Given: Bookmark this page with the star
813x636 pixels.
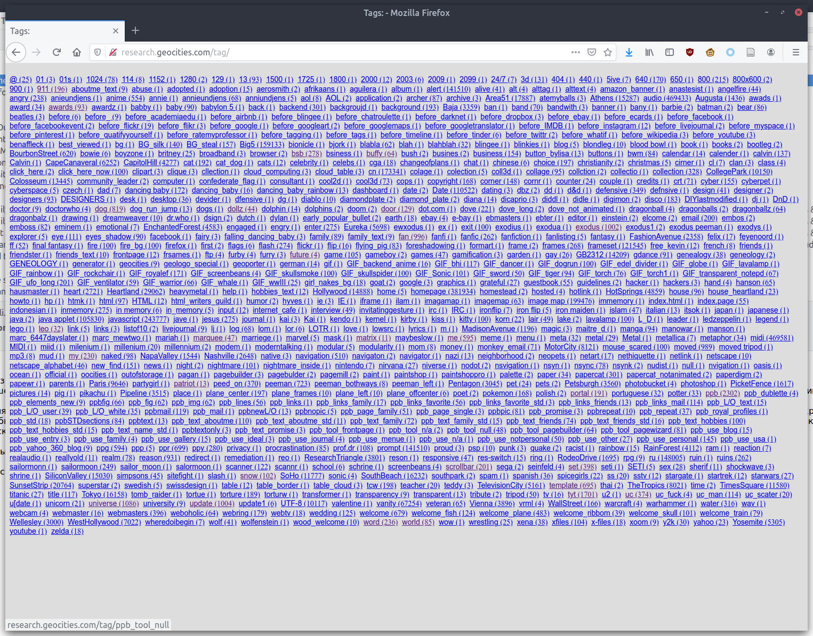Looking at the screenshot, I should [x=608, y=52].
